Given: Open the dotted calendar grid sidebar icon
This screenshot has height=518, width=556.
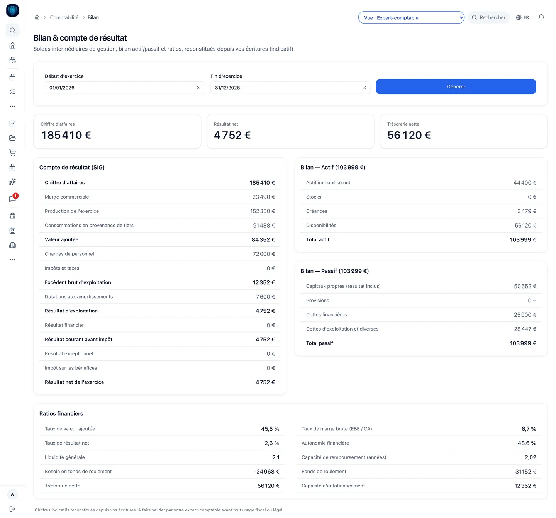Looking at the screenshot, I should (x=12, y=167).
